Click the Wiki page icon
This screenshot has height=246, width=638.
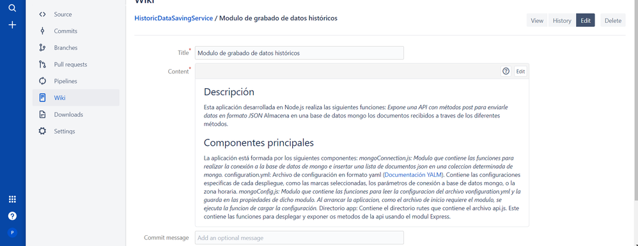(x=42, y=98)
